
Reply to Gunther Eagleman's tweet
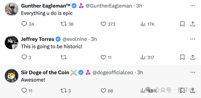click(x=24, y=24)
